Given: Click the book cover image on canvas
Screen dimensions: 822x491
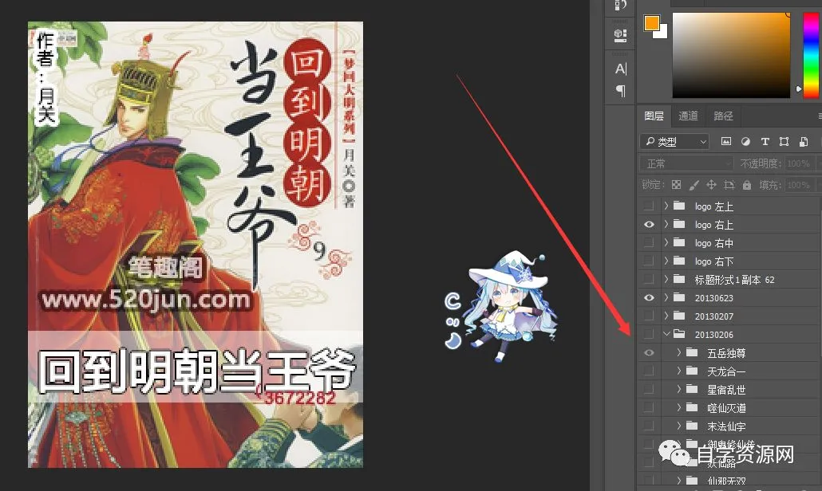Looking at the screenshot, I should (x=195, y=245).
